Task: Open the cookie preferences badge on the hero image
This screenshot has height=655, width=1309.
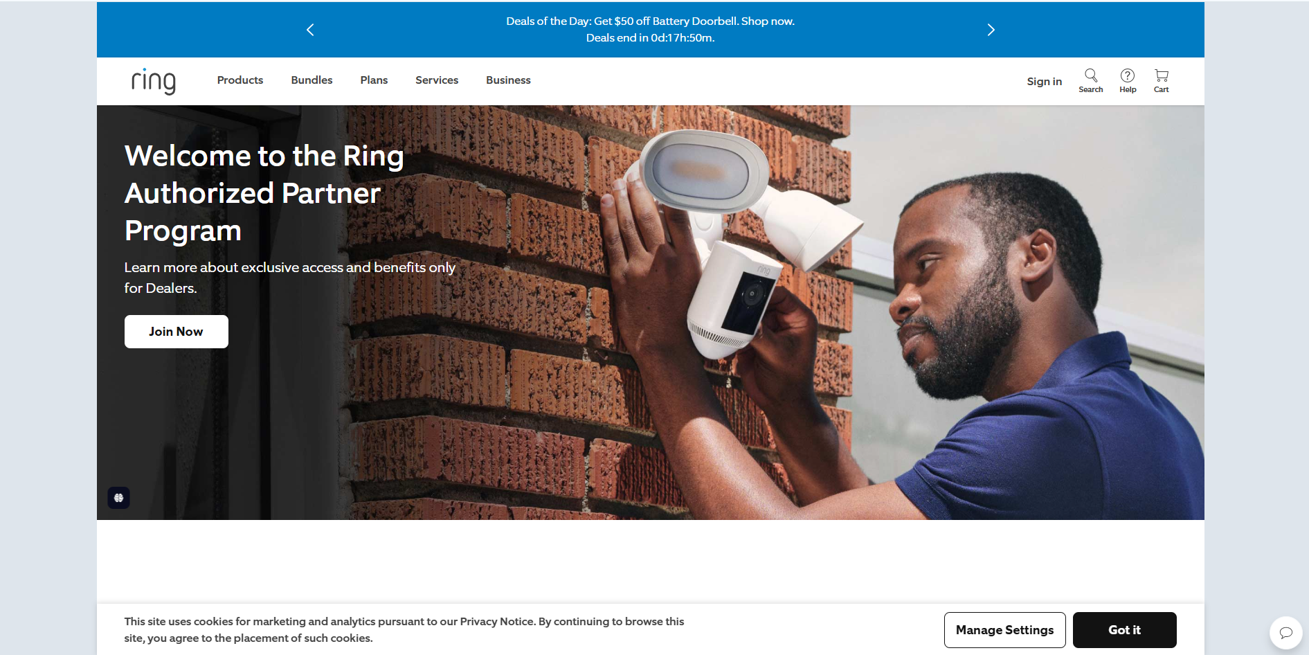Action: click(x=118, y=498)
